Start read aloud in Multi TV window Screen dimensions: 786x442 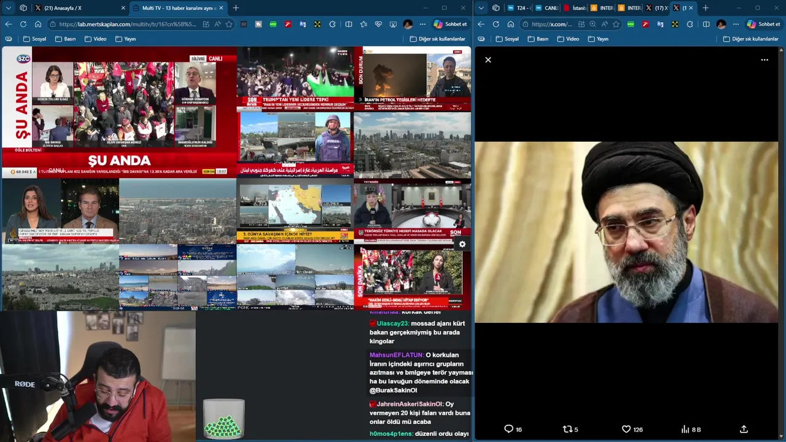click(217, 24)
